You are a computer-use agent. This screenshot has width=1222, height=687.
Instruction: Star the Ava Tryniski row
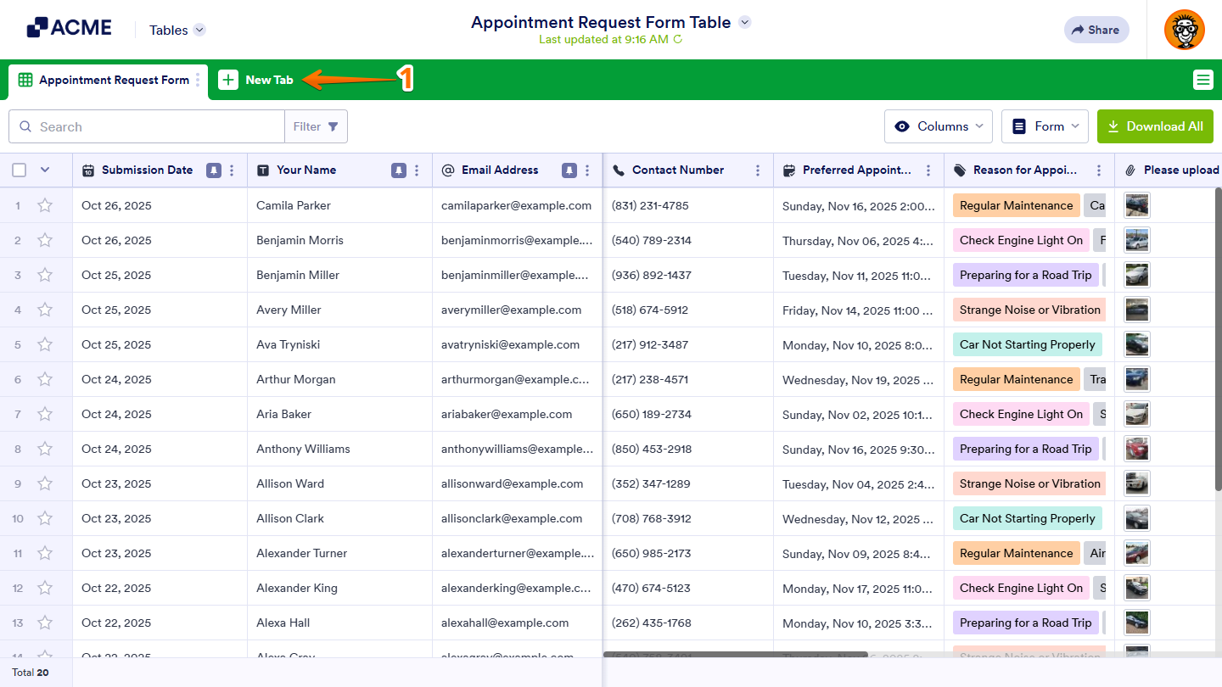tap(45, 344)
